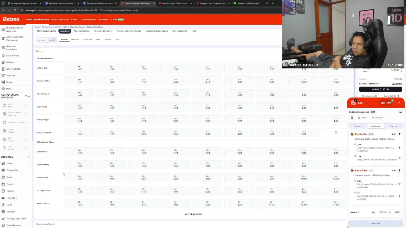Tick the NBA EE. UU. checkbox

coord(27,139)
